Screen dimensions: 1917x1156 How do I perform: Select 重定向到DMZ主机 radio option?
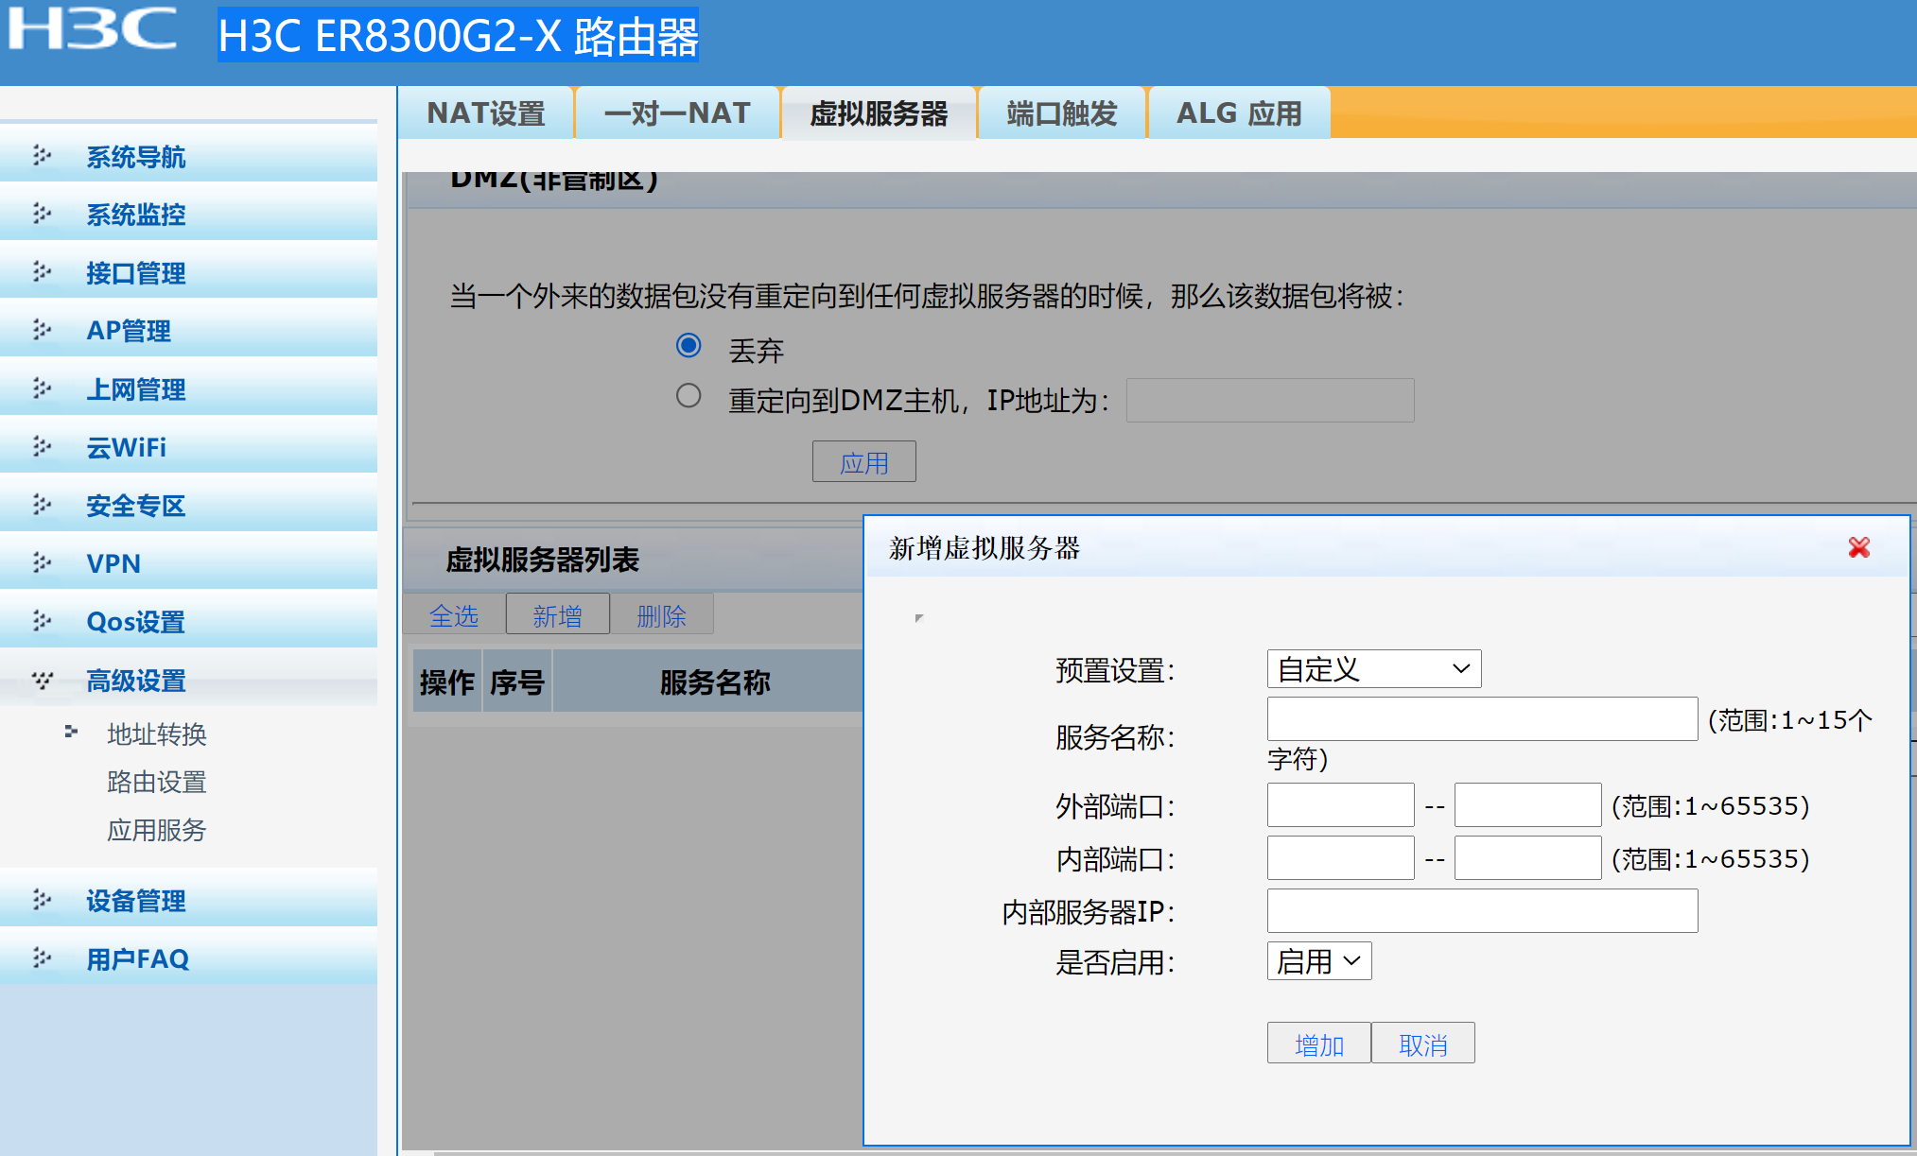688,395
